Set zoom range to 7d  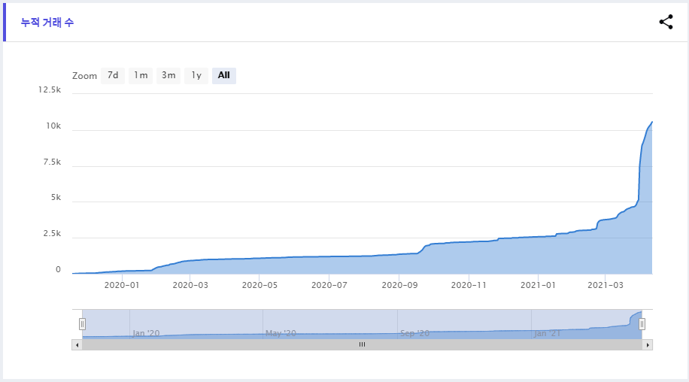point(113,75)
